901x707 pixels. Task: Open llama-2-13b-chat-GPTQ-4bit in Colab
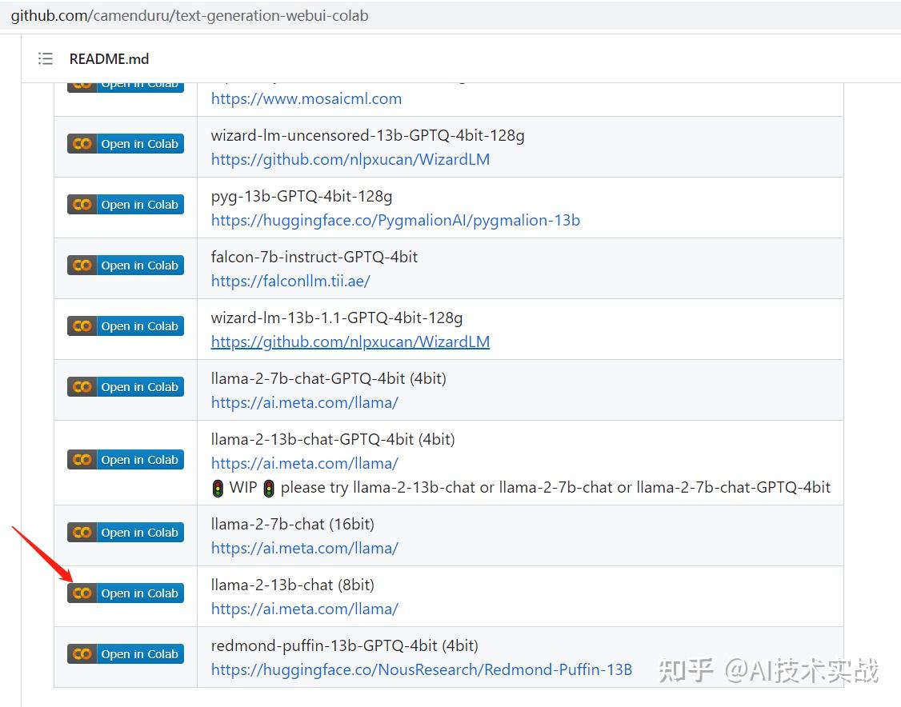[126, 459]
